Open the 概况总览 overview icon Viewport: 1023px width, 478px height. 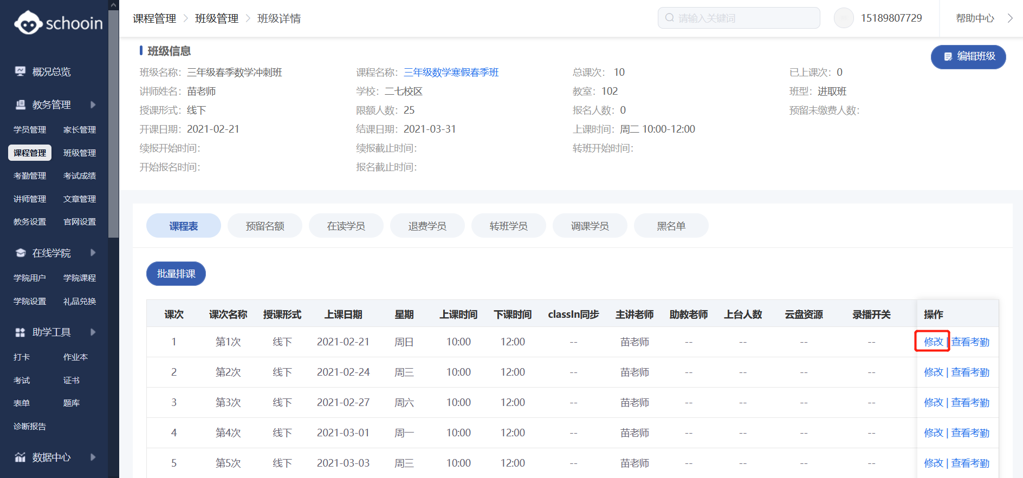coord(20,71)
